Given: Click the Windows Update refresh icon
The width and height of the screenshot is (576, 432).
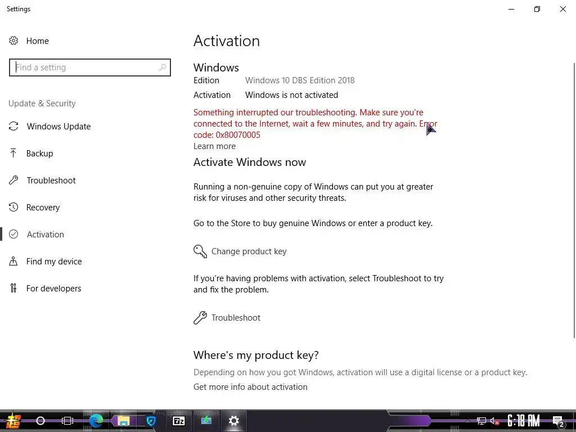Looking at the screenshot, I should tap(13, 127).
